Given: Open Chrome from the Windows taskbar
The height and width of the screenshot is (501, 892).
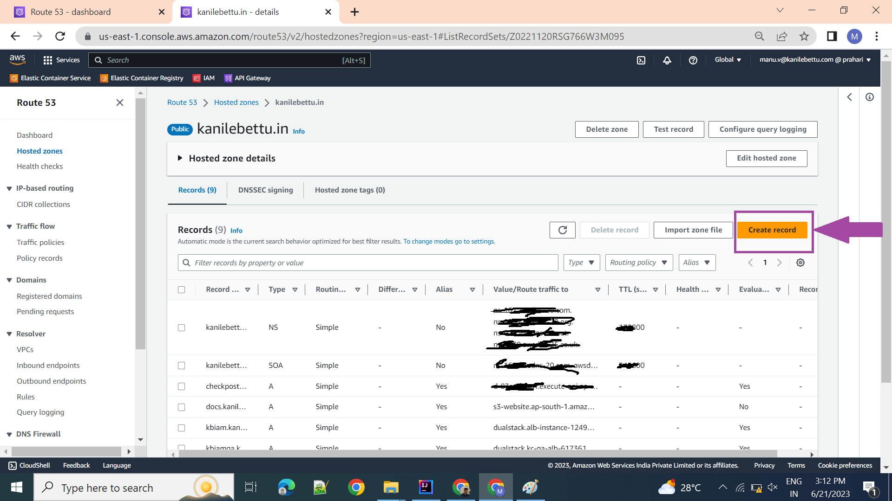Looking at the screenshot, I should tap(356, 488).
